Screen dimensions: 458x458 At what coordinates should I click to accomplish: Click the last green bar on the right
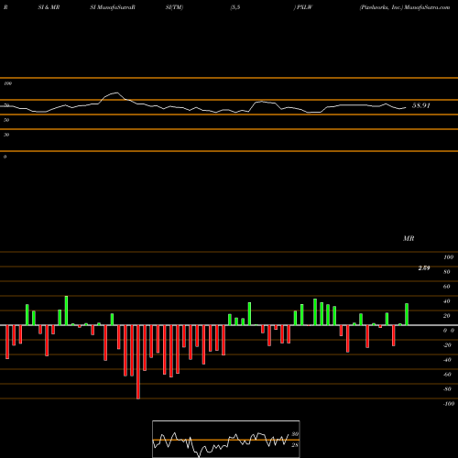(x=407, y=314)
